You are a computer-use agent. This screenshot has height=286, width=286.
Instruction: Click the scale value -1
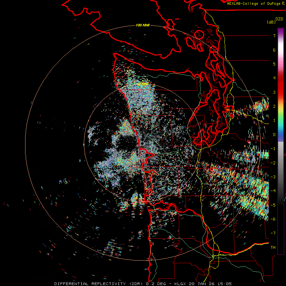(273, 149)
